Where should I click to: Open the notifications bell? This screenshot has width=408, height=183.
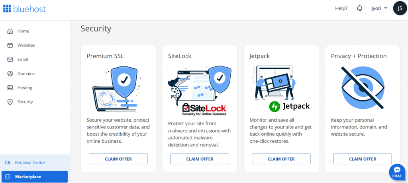point(360,8)
